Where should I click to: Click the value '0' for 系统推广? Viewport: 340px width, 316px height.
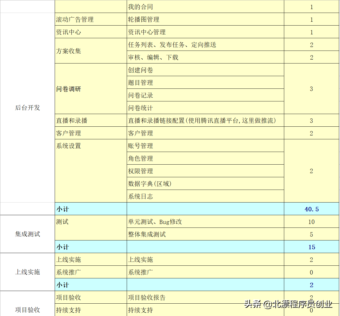point(311,272)
